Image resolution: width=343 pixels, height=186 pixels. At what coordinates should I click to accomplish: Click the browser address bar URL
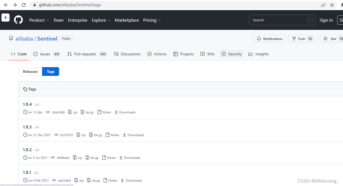click(70, 5)
